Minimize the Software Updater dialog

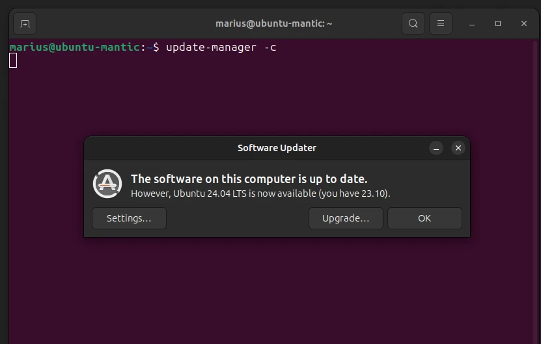point(436,148)
